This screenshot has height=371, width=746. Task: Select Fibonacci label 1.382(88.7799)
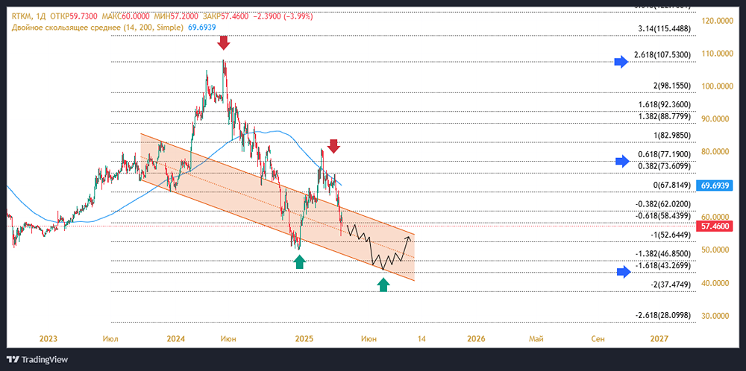tap(664, 116)
